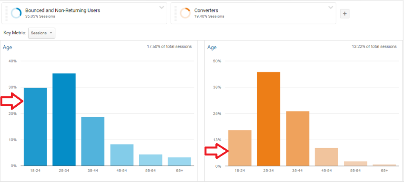Viewport: 404px width, 182px height.
Task: Click the blue 65+ age bar
Action: tap(179, 162)
